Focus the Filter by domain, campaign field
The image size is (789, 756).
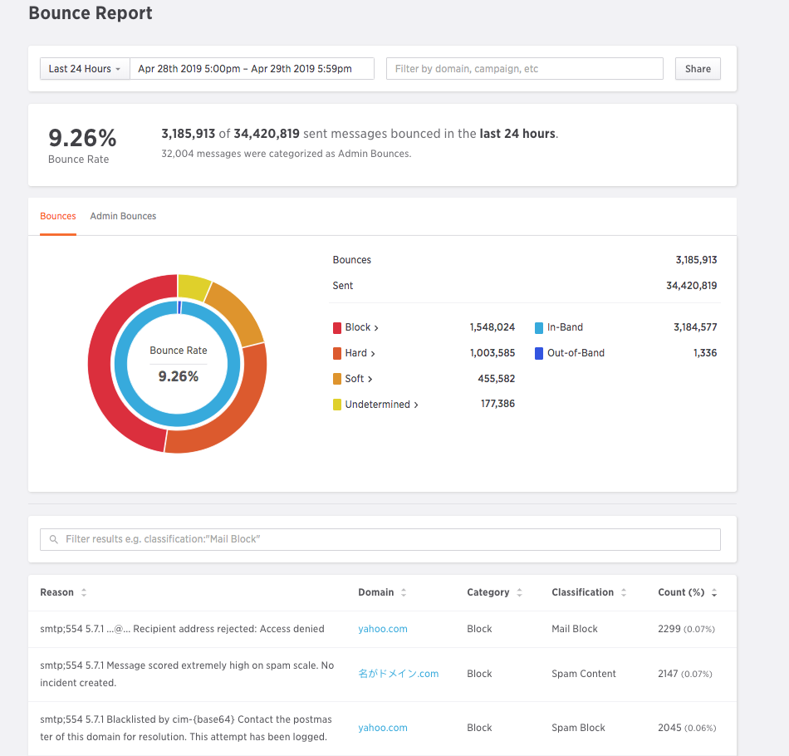(524, 69)
